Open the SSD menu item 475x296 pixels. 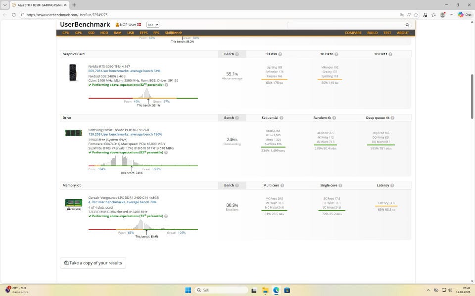pos(91,33)
